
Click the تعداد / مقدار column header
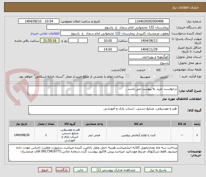point(46,124)
